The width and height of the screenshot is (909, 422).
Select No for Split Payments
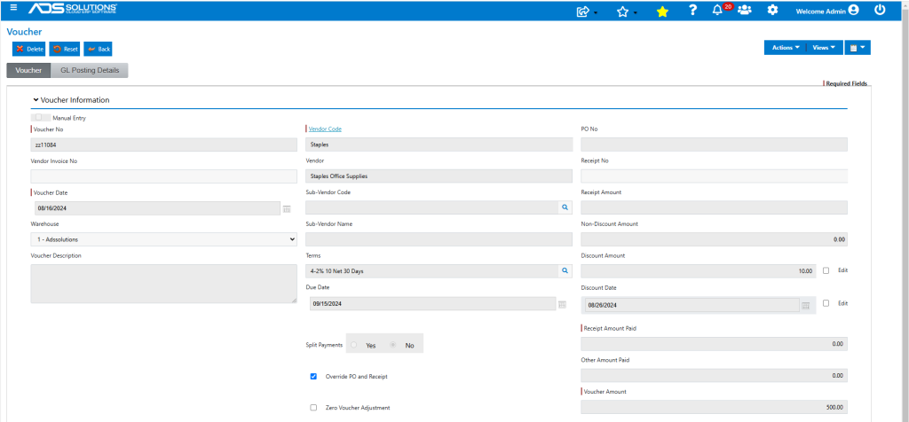click(x=393, y=345)
